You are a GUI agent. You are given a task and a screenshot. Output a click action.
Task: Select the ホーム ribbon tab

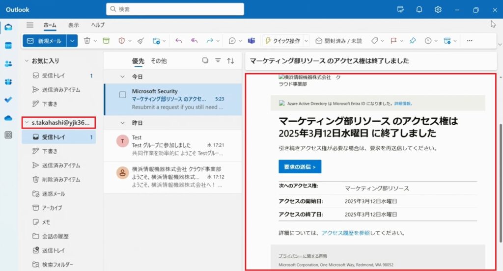50,25
